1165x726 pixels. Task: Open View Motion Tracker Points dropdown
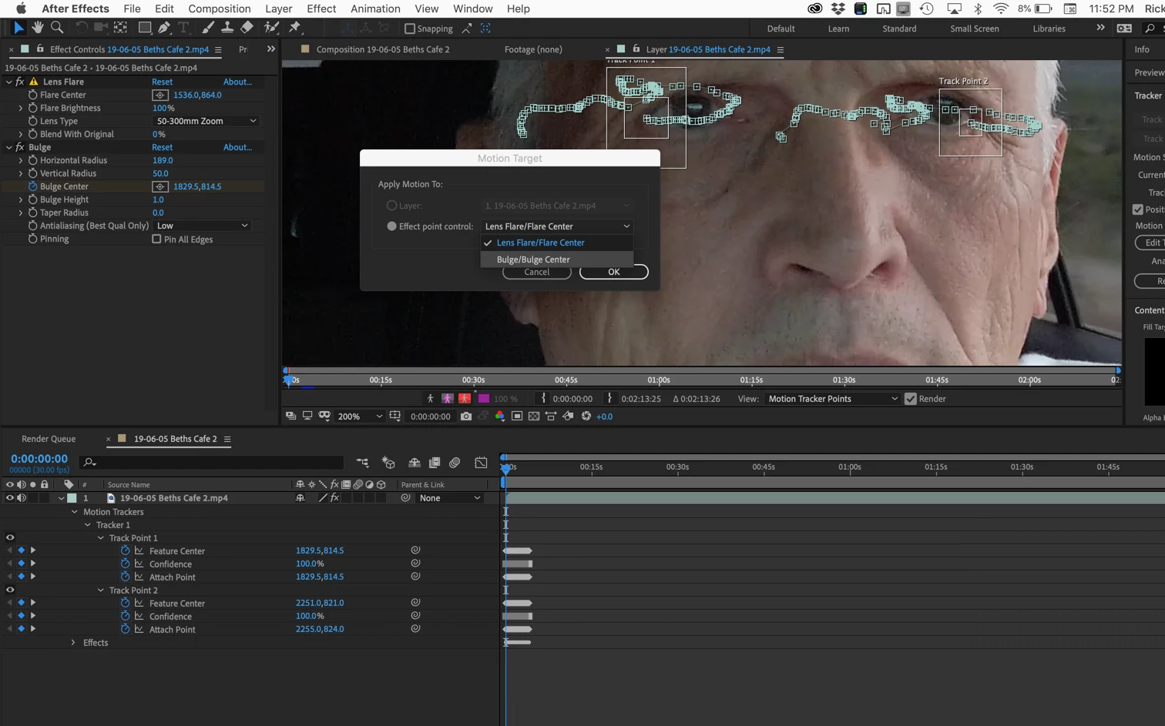pos(832,399)
